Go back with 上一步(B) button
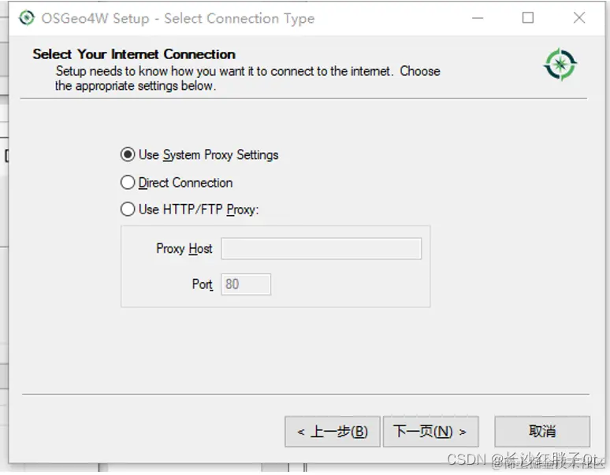 click(x=333, y=432)
